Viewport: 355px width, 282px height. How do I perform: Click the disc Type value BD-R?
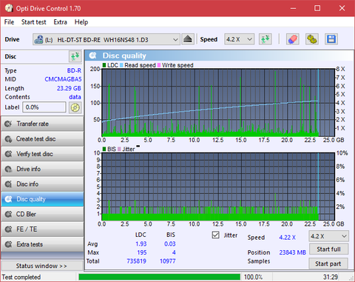pos(74,70)
